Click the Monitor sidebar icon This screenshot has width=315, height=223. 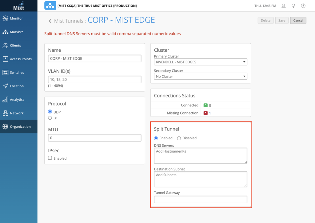(5, 18)
